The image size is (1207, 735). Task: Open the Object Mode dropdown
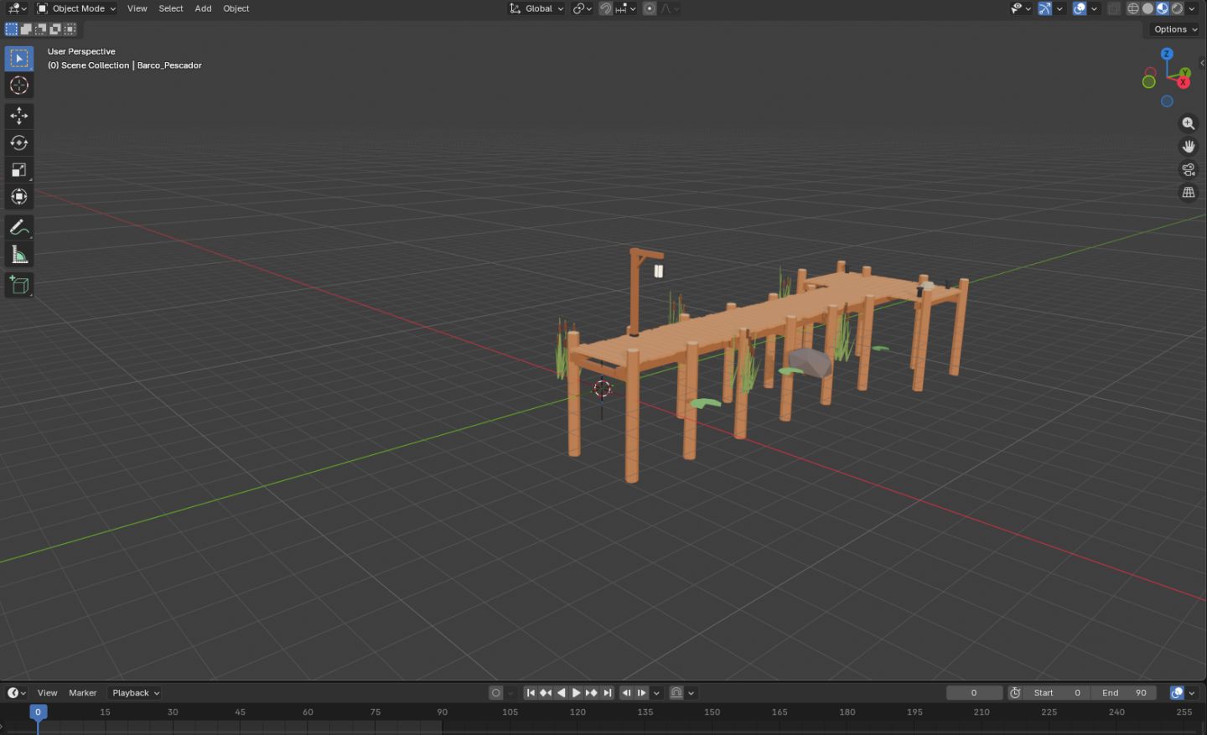tap(76, 8)
